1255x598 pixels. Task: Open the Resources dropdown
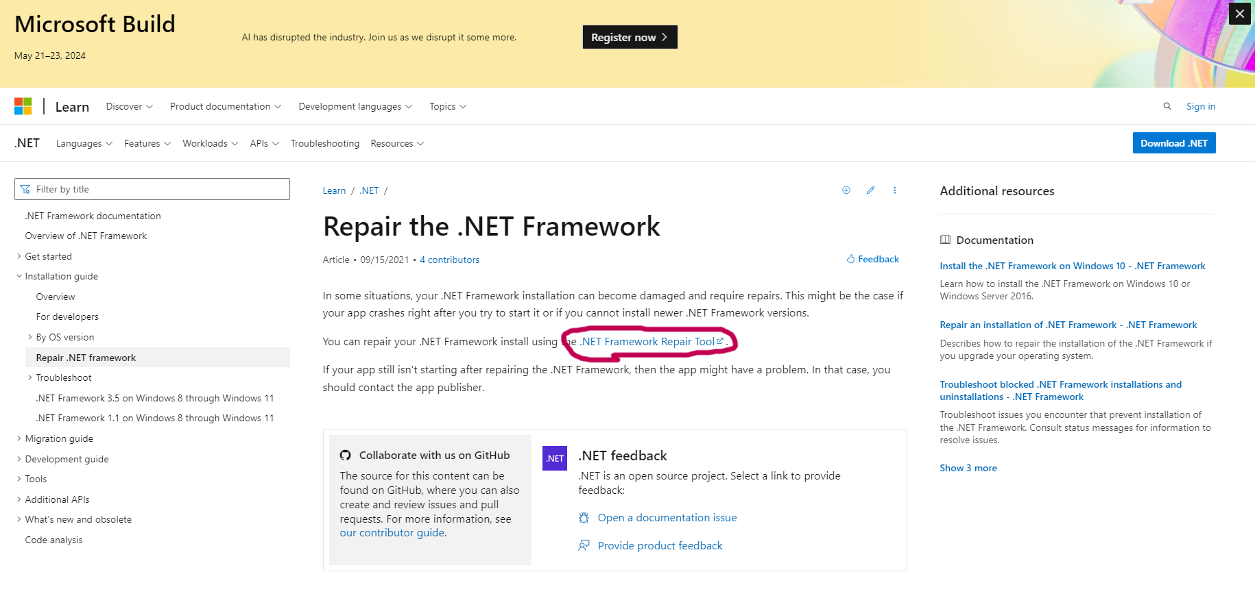[x=397, y=143]
